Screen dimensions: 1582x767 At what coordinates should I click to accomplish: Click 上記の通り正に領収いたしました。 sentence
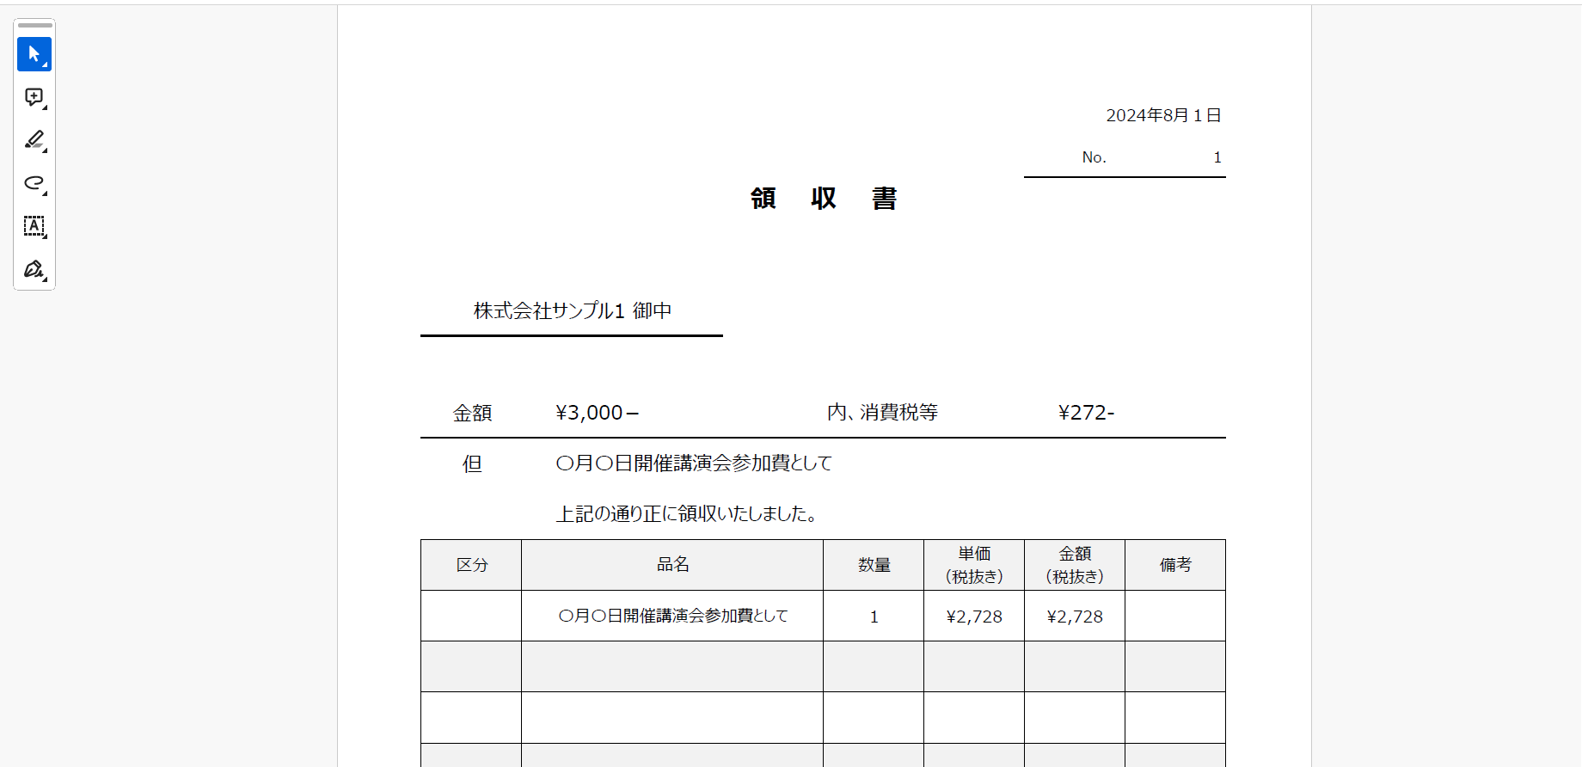[x=686, y=514]
